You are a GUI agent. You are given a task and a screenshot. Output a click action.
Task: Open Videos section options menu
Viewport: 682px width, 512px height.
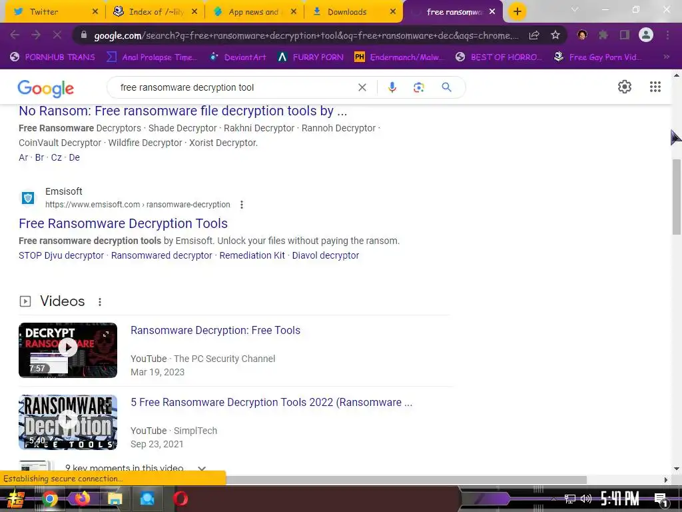tap(100, 302)
